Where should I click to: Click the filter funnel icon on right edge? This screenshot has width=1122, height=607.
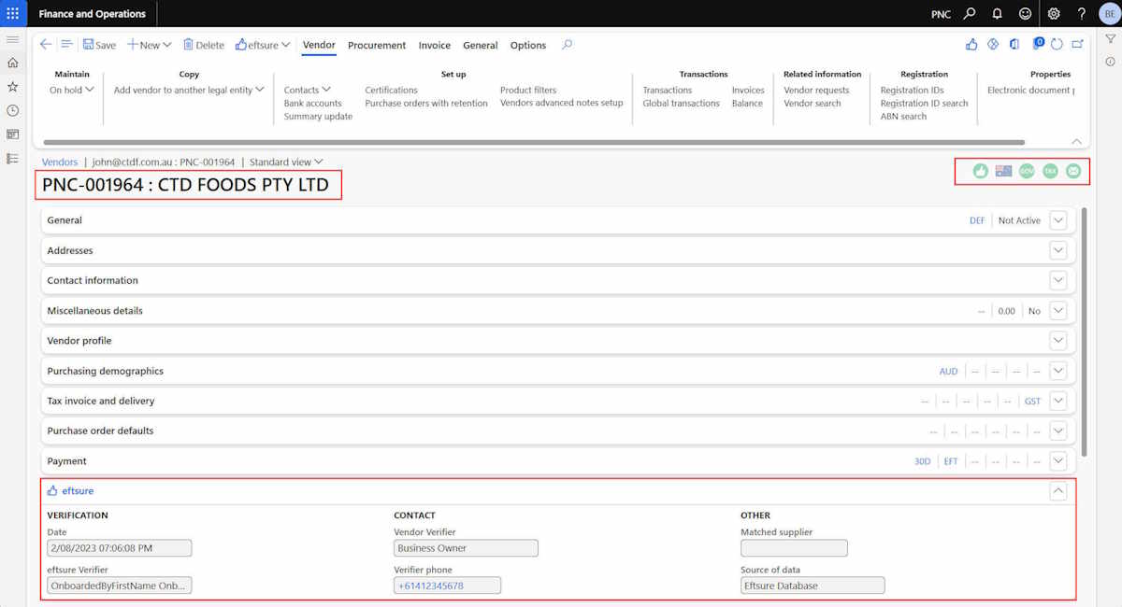(x=1110, y=39)
